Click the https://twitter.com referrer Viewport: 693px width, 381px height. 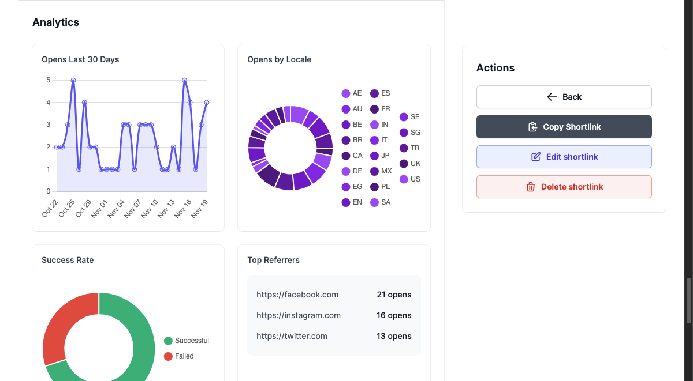[292, 336]
